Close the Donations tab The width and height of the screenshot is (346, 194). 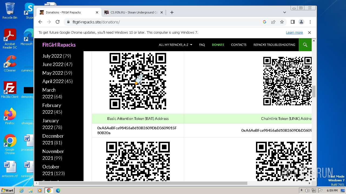[97, 12]
